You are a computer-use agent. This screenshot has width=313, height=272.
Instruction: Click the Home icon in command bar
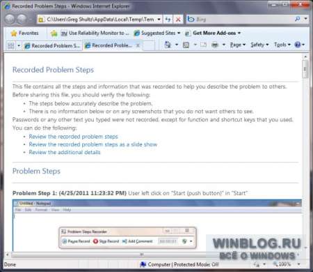coord(168,45)
